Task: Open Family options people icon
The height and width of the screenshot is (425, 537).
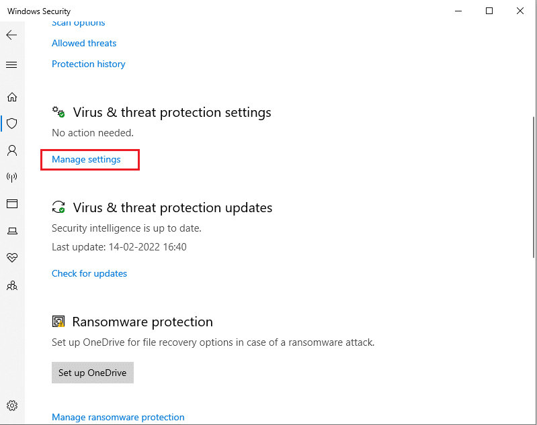Action: (12, 285)
